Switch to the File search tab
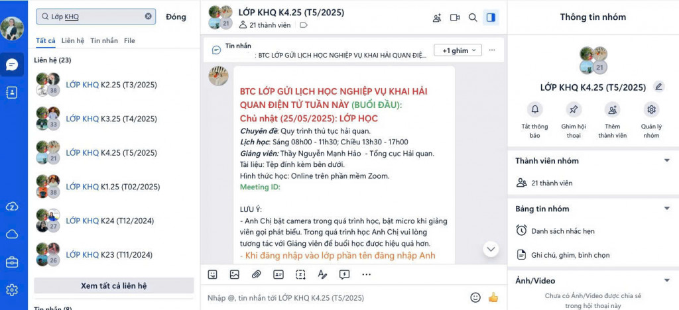This screenshot has height=310, width=679. tap(129, 40)
